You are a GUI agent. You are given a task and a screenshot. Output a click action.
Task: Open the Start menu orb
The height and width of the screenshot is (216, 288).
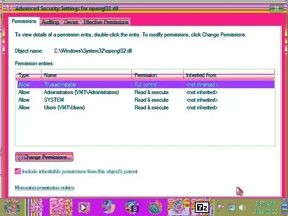click(12, 207)
